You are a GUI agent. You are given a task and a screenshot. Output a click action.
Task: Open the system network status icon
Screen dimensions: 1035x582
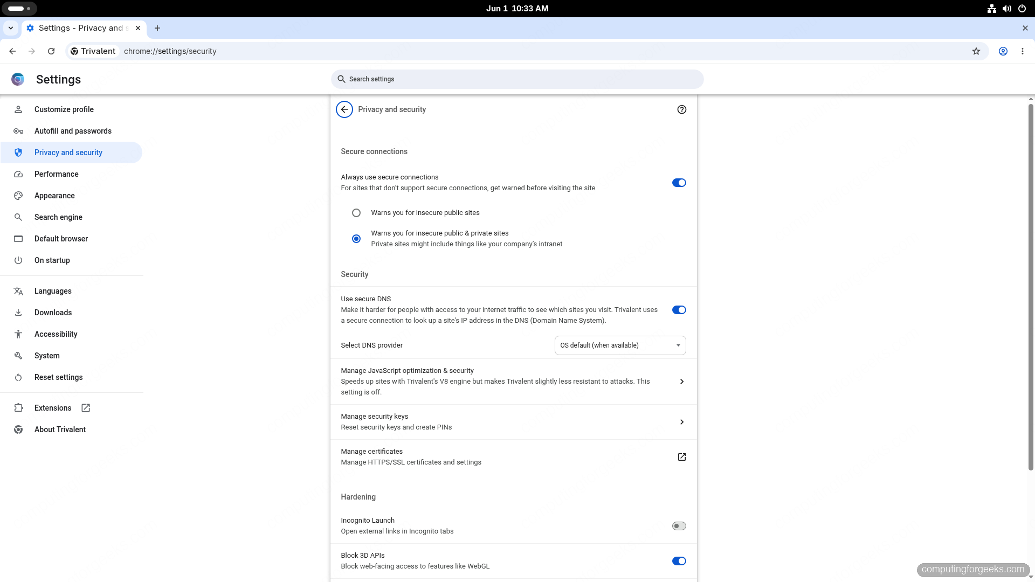[992, 9]
